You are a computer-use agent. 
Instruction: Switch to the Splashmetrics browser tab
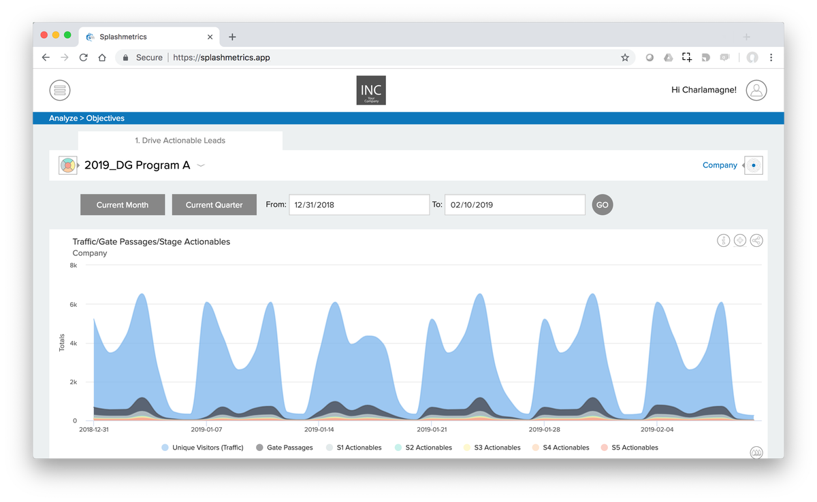pyautogui.click(x=148, y=37)
